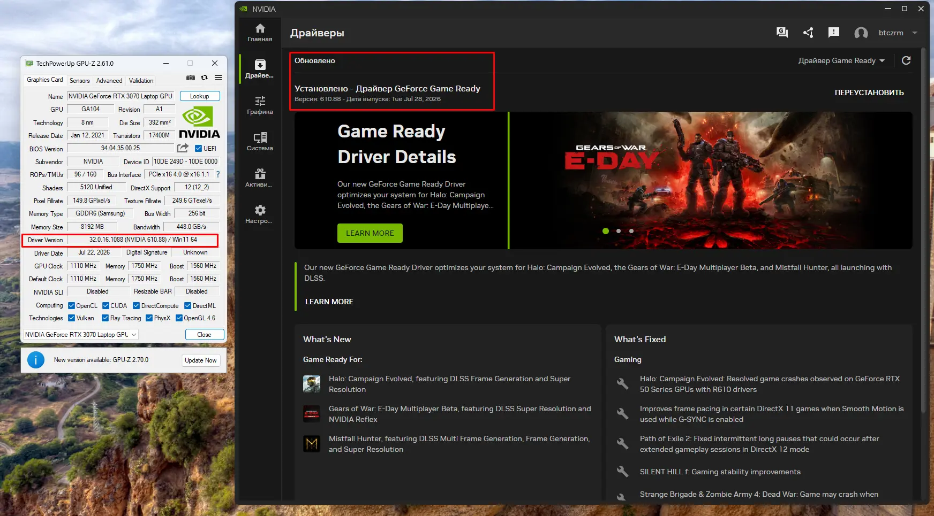This screenshot has height=516, width=934.
Task: Click the Device ID value 10DE 249D
Action: click(x=185, y=161)
